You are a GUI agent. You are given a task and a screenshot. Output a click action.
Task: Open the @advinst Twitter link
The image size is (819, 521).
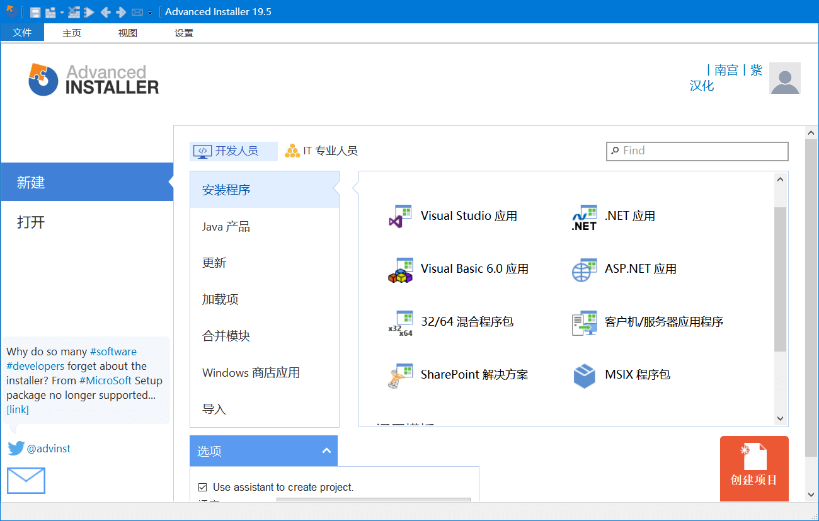pos(49,449)
